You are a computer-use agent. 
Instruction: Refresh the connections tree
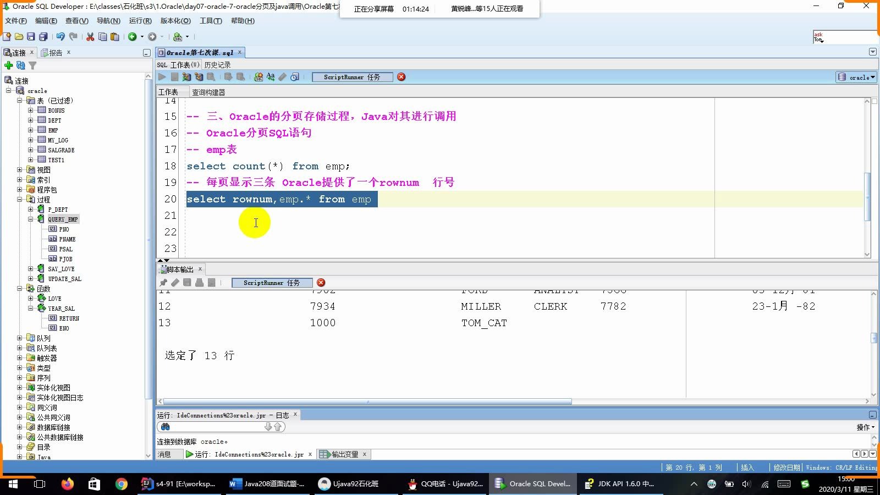pyautogui.click(x=21, y=65)
